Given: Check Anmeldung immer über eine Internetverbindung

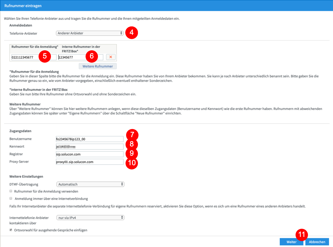Looking at the screenshot, I should point(11,198).
